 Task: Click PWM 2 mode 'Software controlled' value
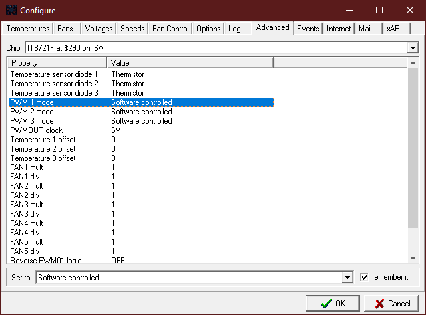(142, 112)
